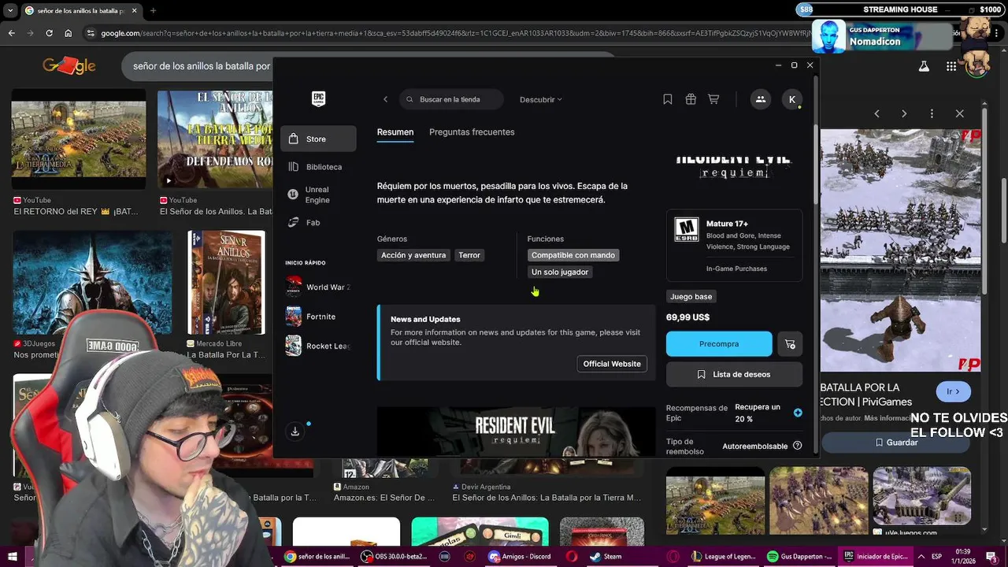Click the Official Website button
This screenshot has height=567, width=1008.
tap(612, 364)
